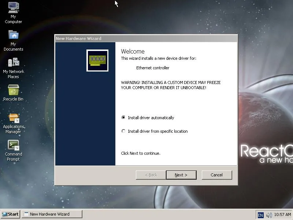Open My Computer from the desktop
This screenshot has height=220, width=293.
(13, 13)
